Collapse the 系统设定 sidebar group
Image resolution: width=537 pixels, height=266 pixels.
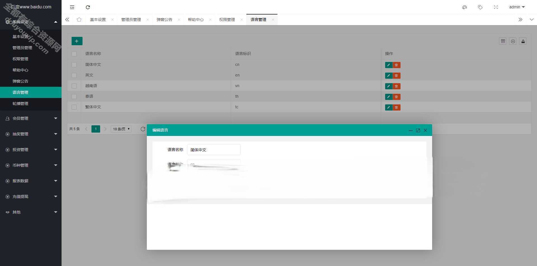pos(31,22)
